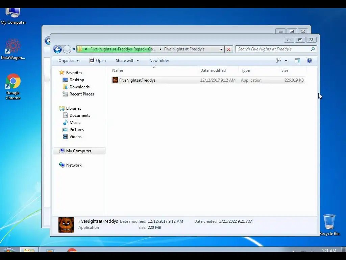The width and height of the screenshot is (346, 260).
Task: Open Help with the question mark icon
Action: 310,61
